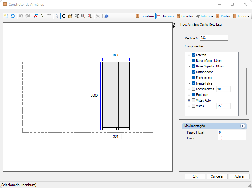Click the properties panel vertical scrollbar

point(247,91)
